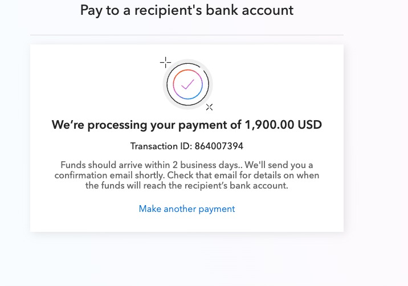Screen dimensions: 408x286
Task: Click the Make another payment link
Action: tap(187, 209)
